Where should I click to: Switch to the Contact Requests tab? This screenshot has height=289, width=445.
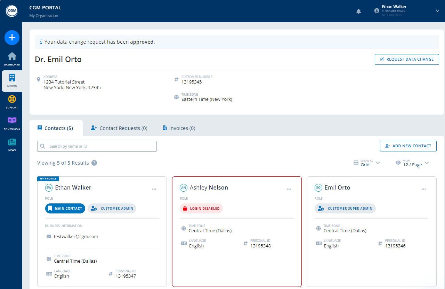[119, 128]
